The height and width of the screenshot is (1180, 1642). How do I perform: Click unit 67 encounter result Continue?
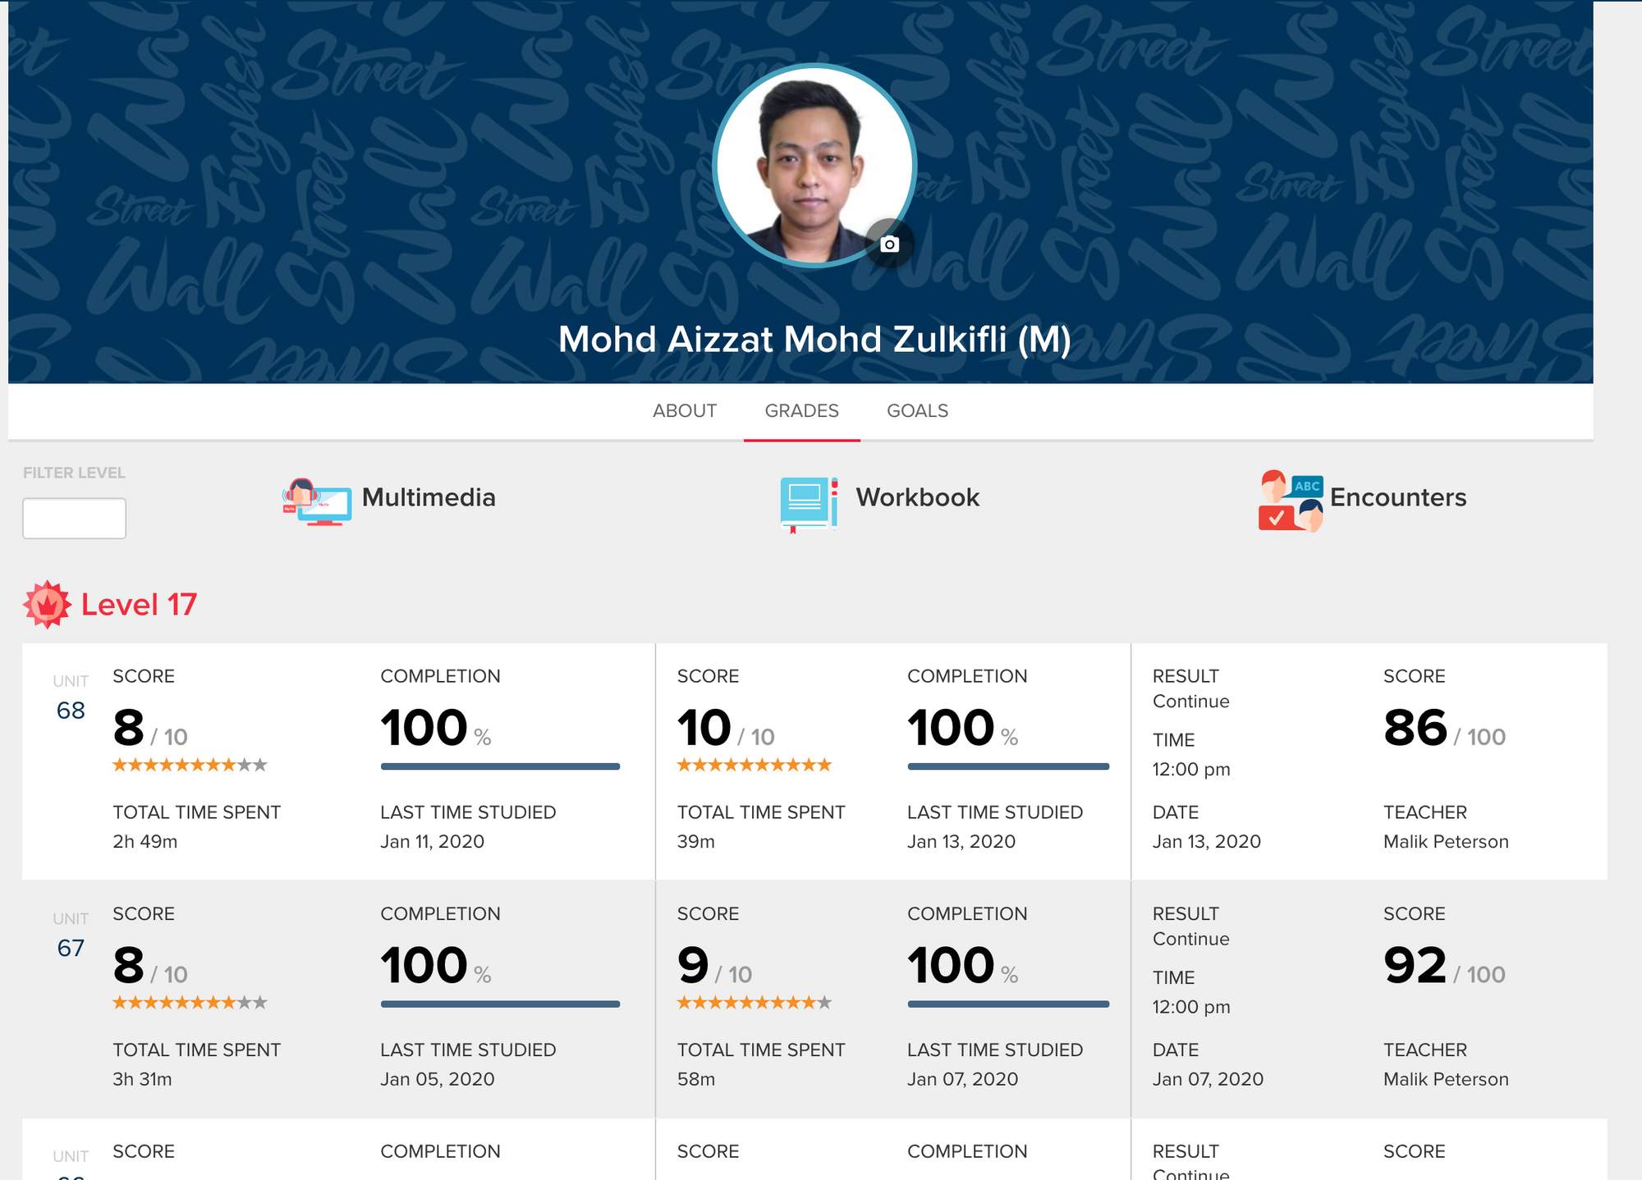pyautogui.click(x=1190, y=940)
